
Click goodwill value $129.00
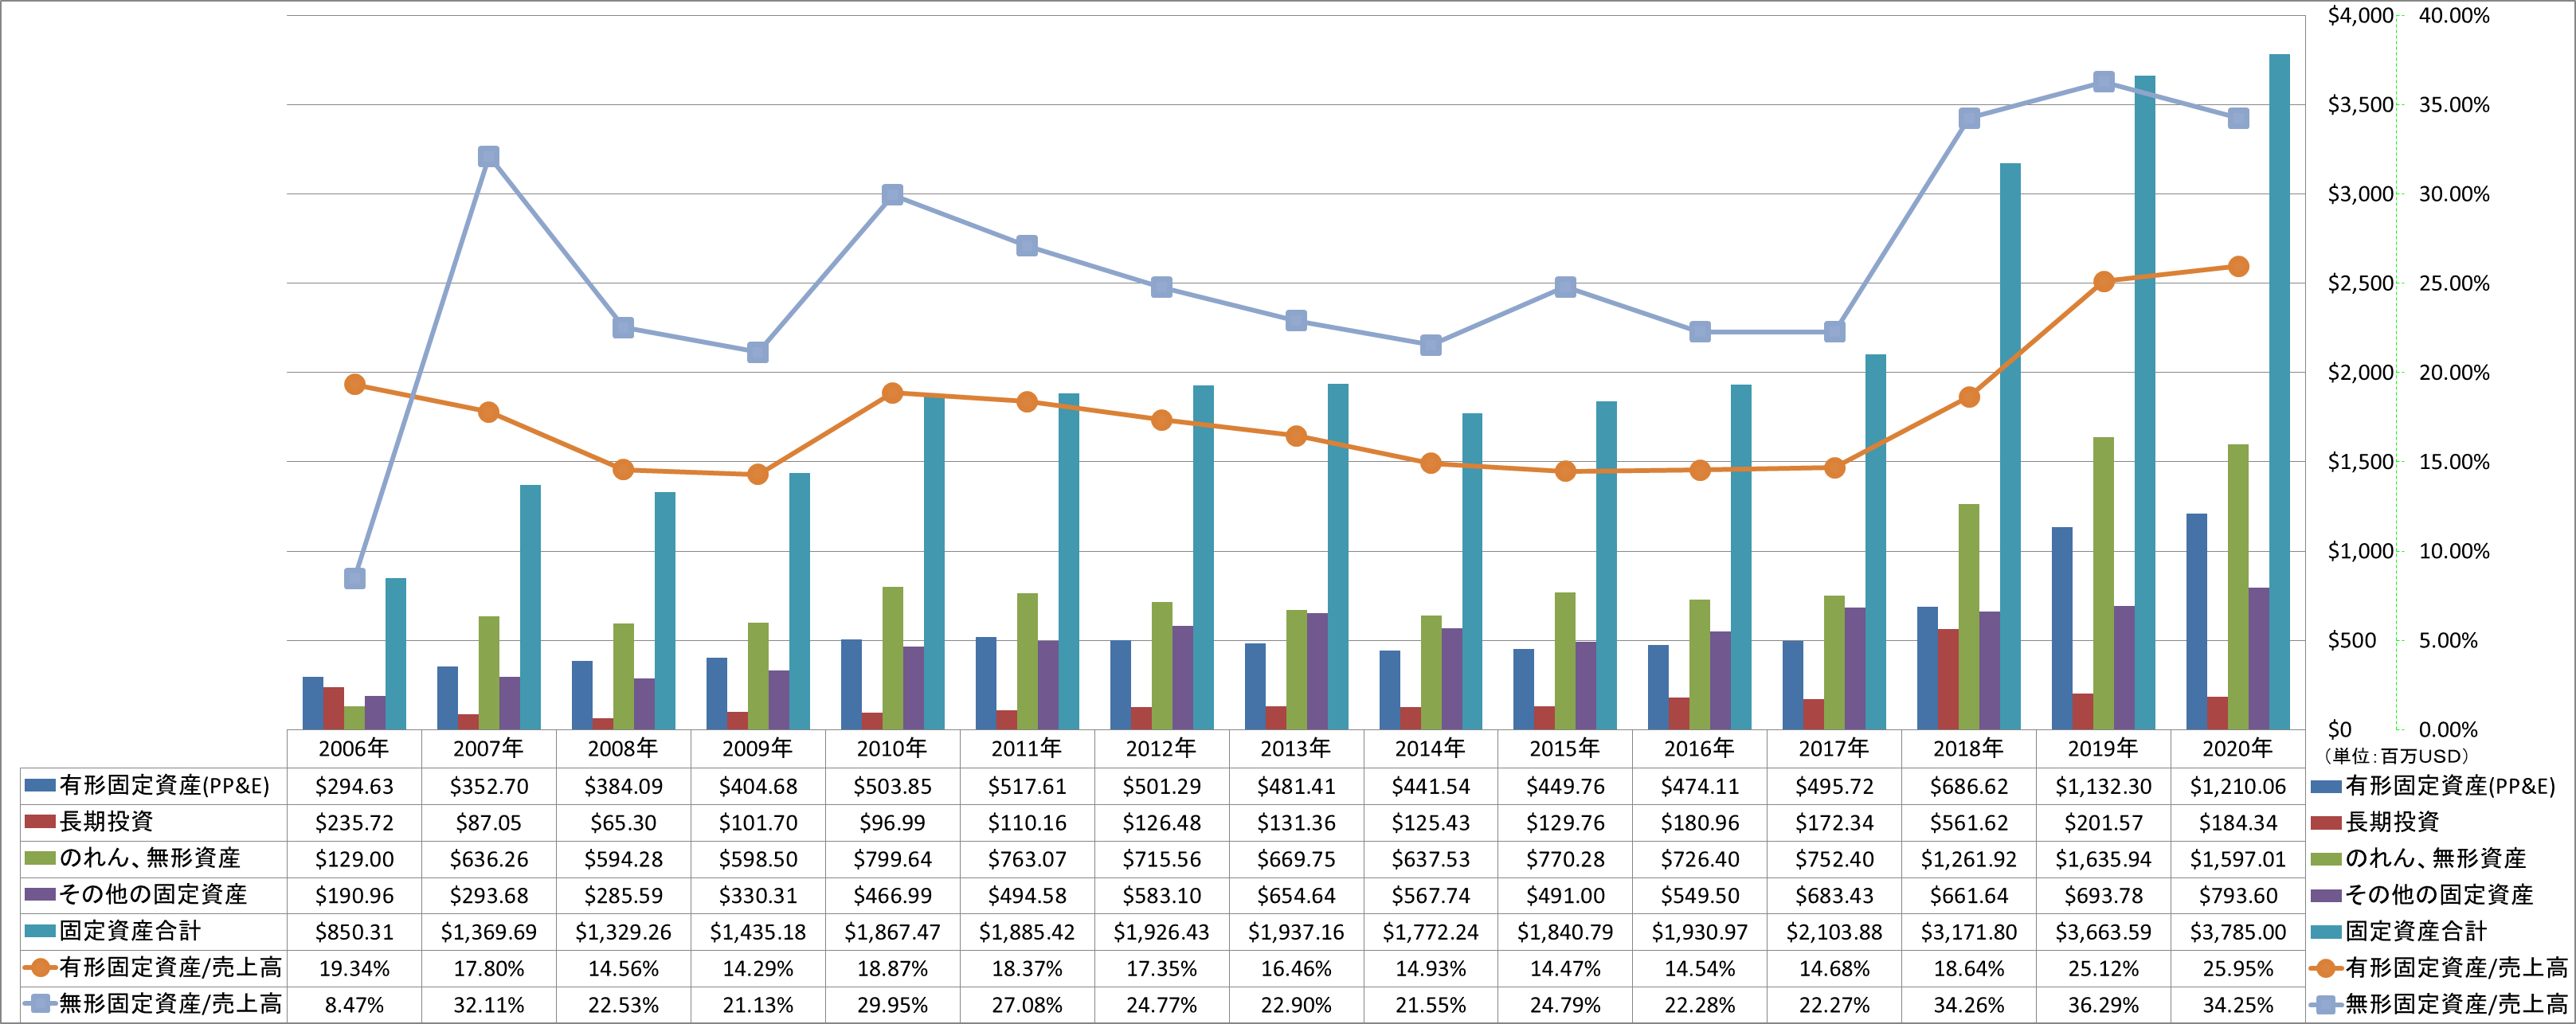(x=354, y=859)
